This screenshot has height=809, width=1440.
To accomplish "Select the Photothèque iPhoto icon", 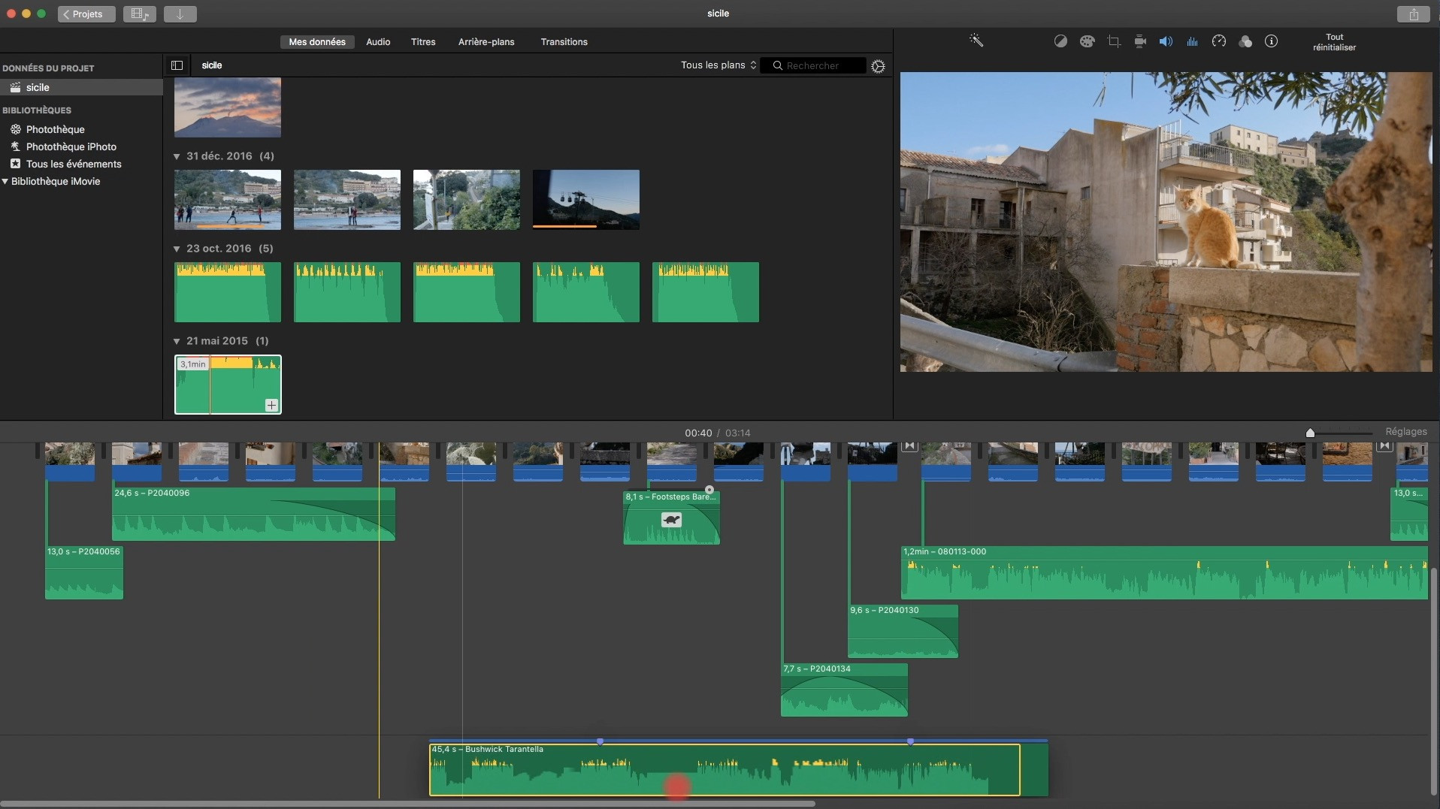I will tap(15, 146).
